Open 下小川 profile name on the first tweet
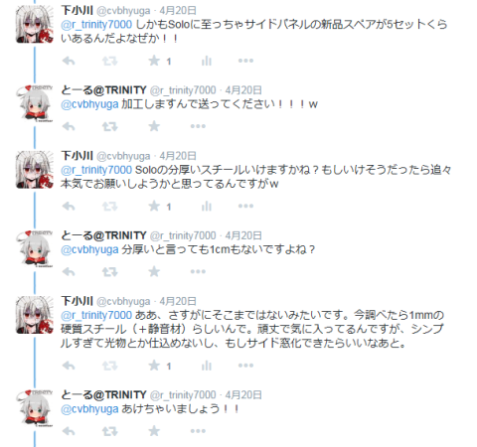Screen dimensions: 477x447 click(x=77, y=11)
